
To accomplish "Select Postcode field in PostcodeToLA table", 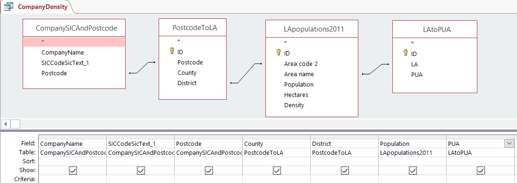I will (x=190, y=62).
